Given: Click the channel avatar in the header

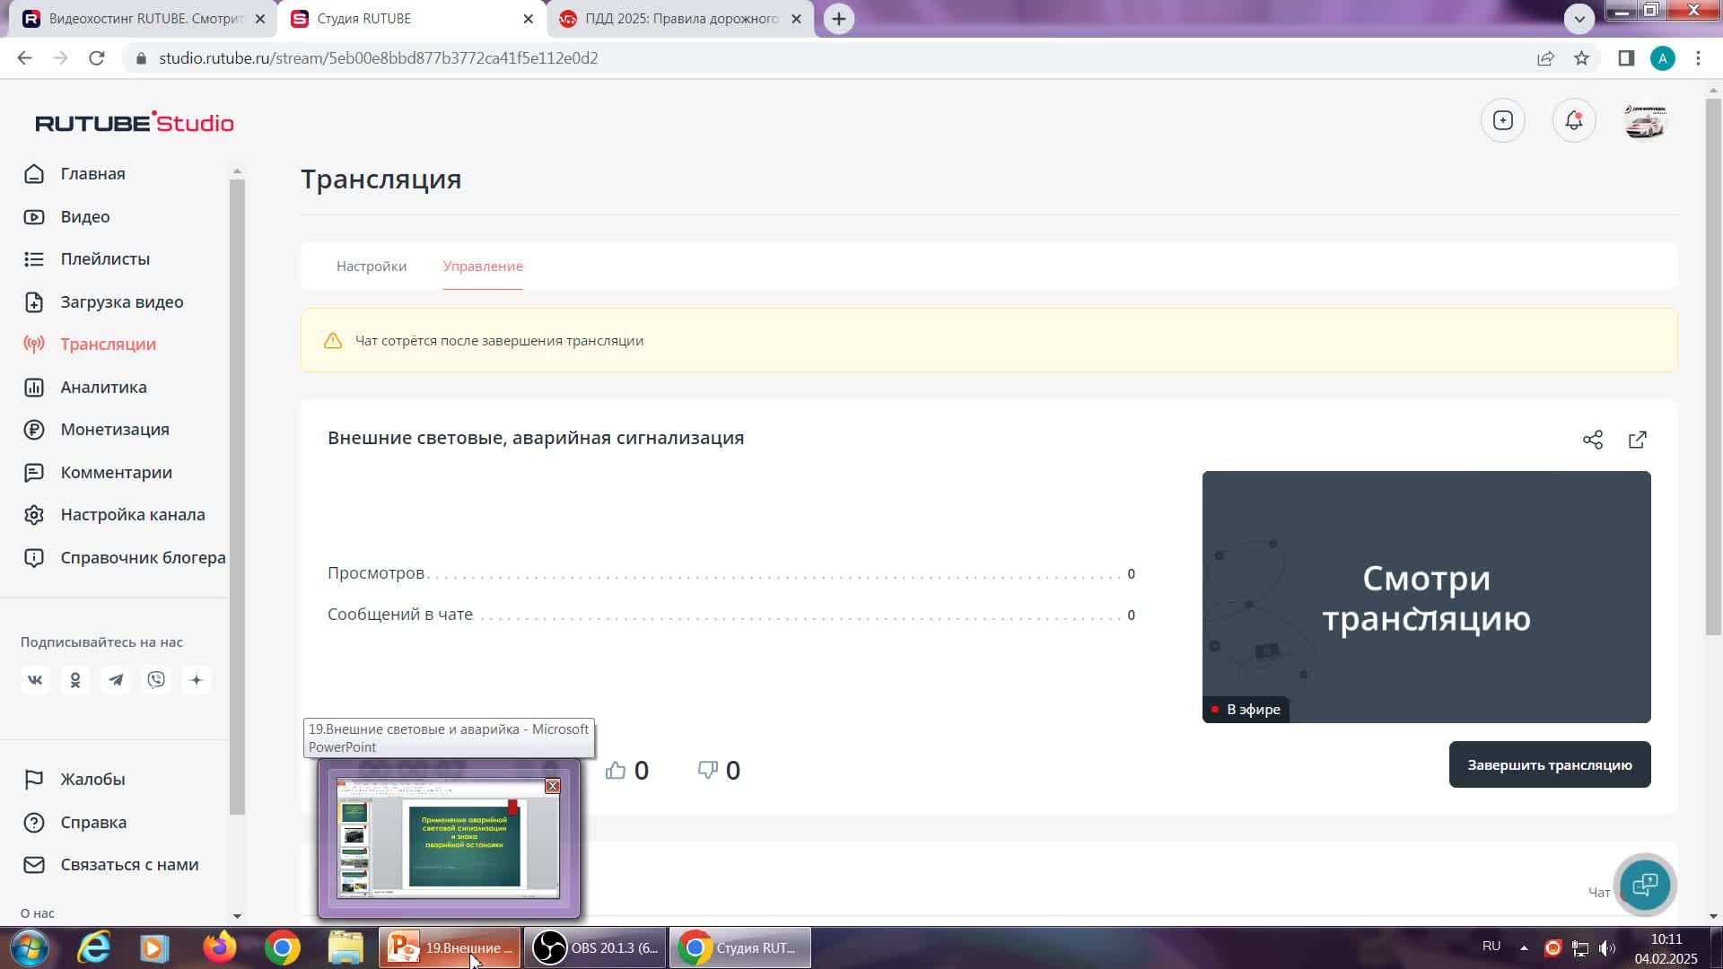Looking at the screenshot, I should 1645,121.
